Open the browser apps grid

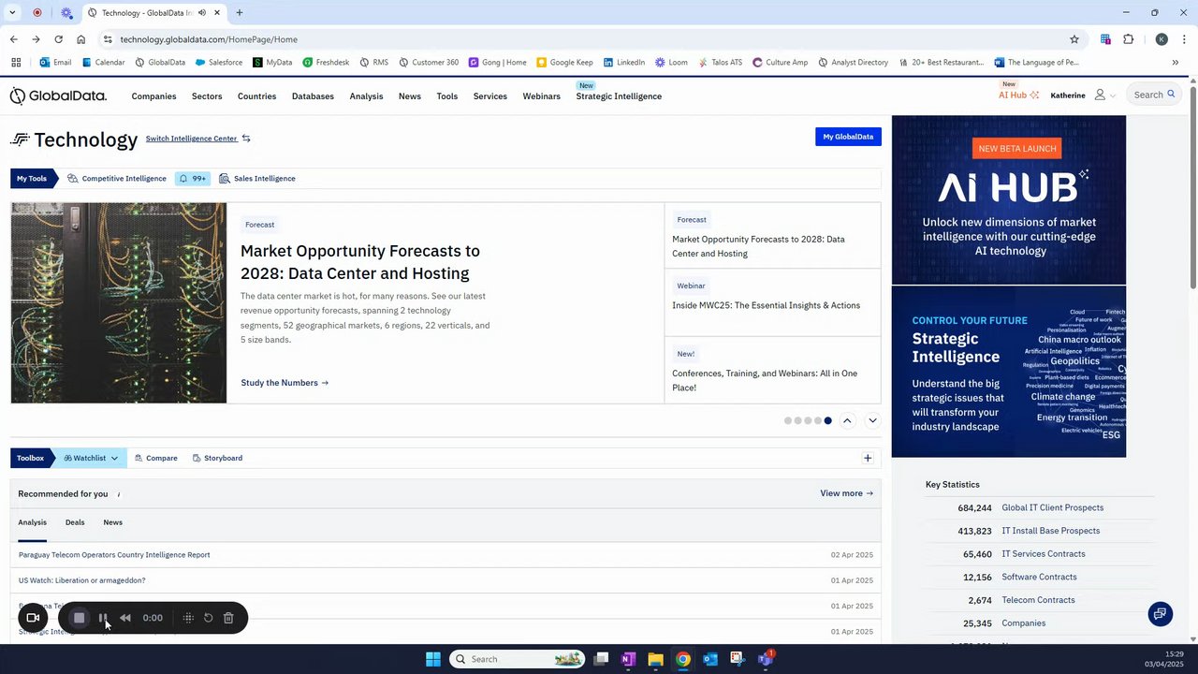click(x=16, y=63)
